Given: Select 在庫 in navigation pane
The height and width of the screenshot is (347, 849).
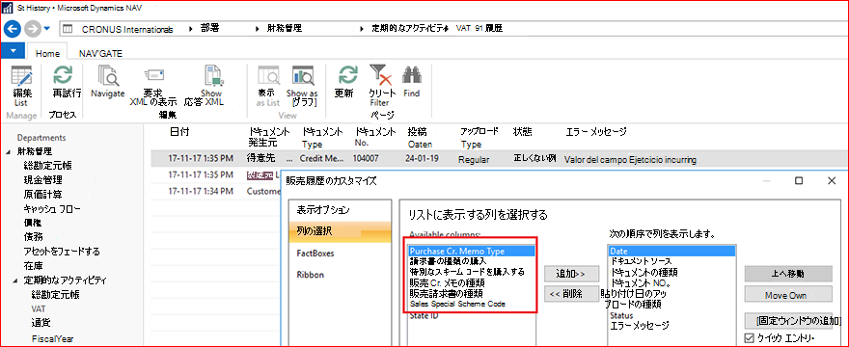Looking at the screenshot, I should click(x=33, y=266).
